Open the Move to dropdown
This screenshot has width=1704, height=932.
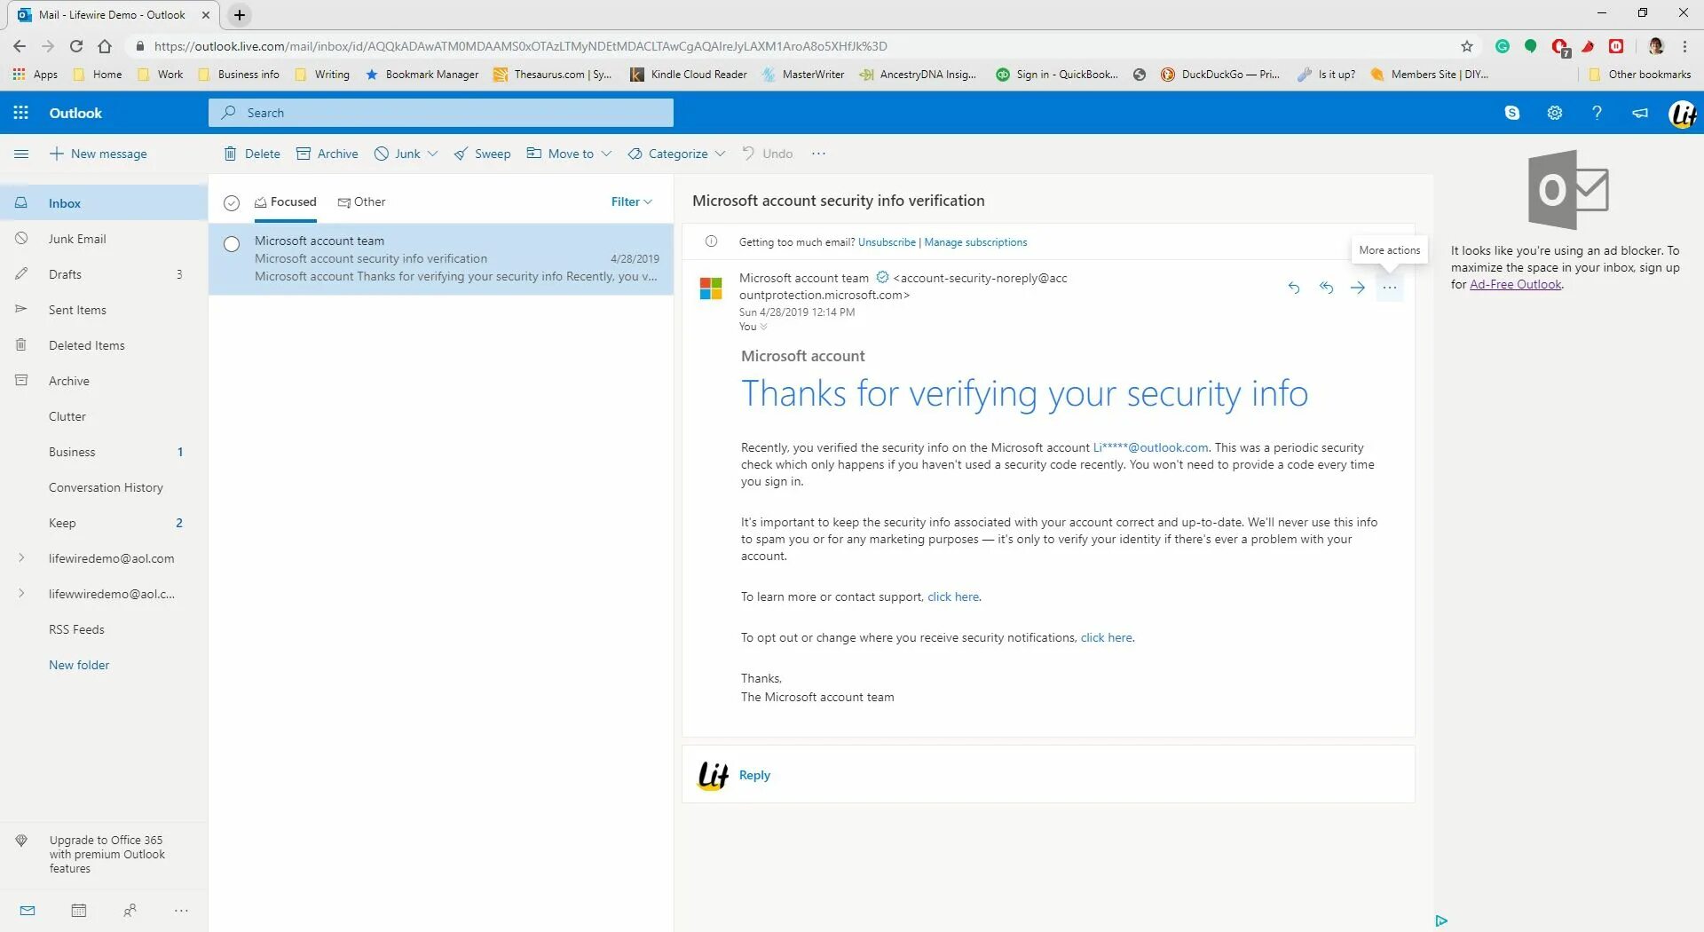pyautogui.click(x=569, y=154)
